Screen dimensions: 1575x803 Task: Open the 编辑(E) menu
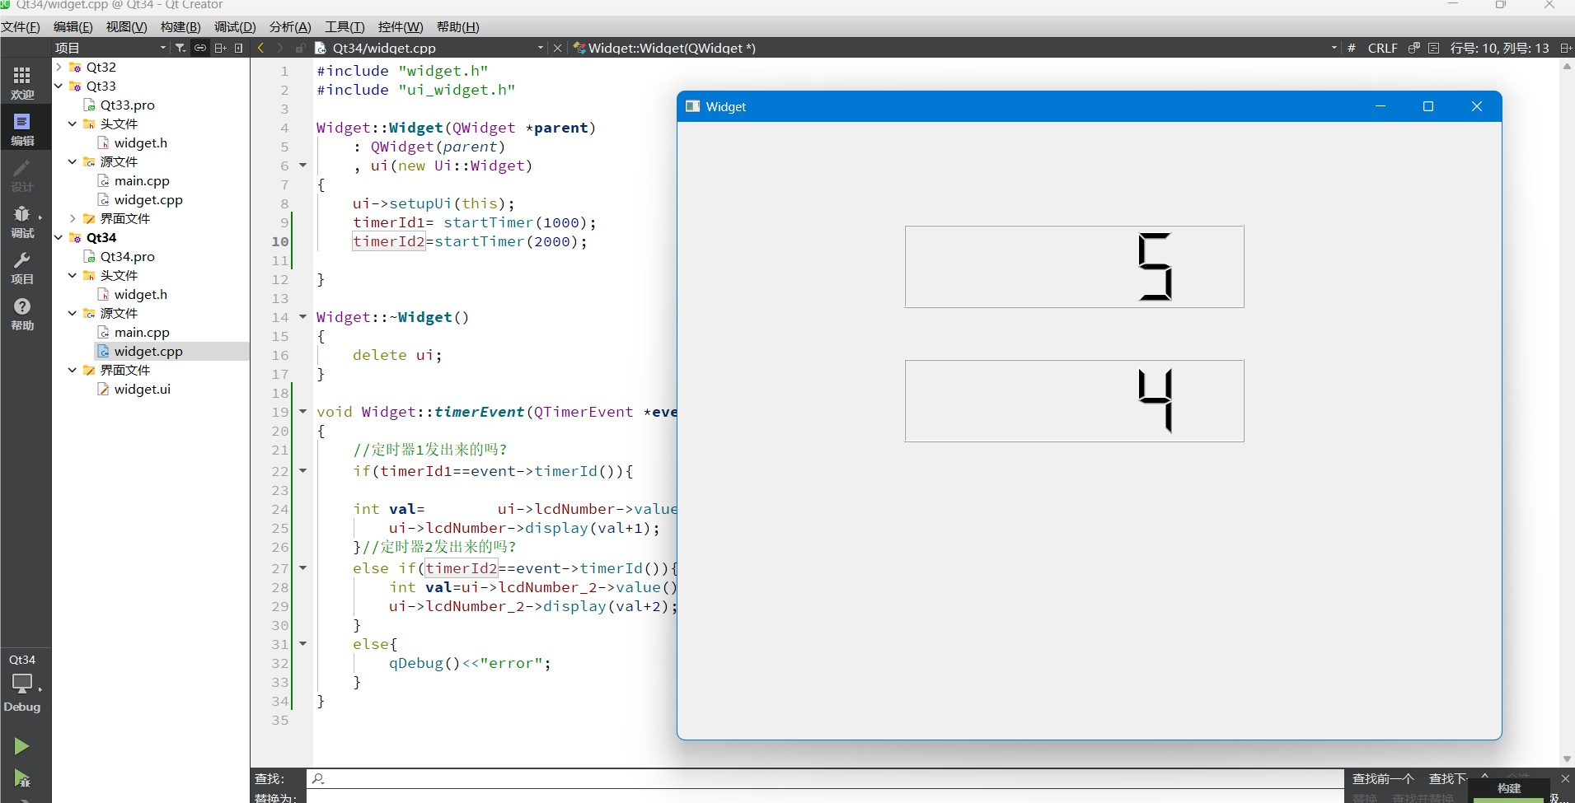pyautogui.click(x=73, y=26)
